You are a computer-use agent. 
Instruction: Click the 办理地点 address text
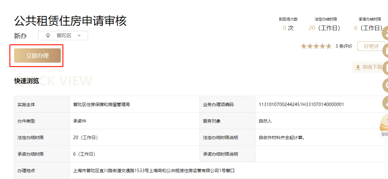point(154,170)
